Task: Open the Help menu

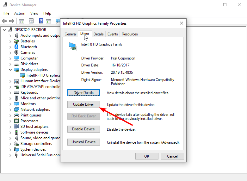Action: click(x=47, y=13)
